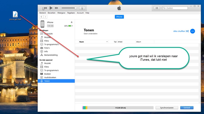Click the iPhone device icon in sidebar
The height and width of the screenshot is (114, 204).
(42, 24)
